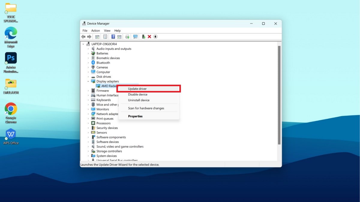
Task: Choose Disable device in the context menu
Action: point(138,95)
